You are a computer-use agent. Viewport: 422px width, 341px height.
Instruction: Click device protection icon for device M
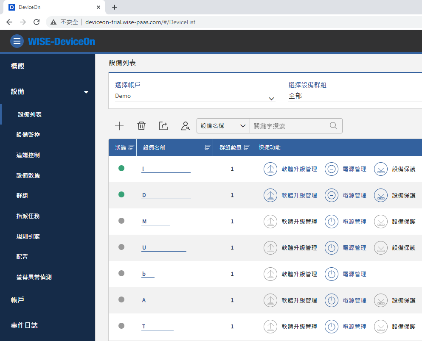[x=381, y=222]
